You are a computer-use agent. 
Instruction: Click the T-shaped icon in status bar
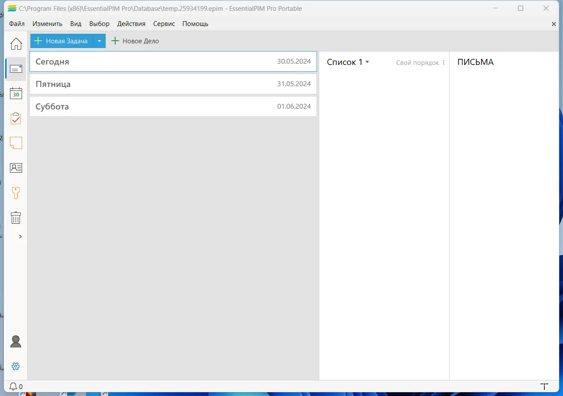pyautogui.click(x=544, y=386)
